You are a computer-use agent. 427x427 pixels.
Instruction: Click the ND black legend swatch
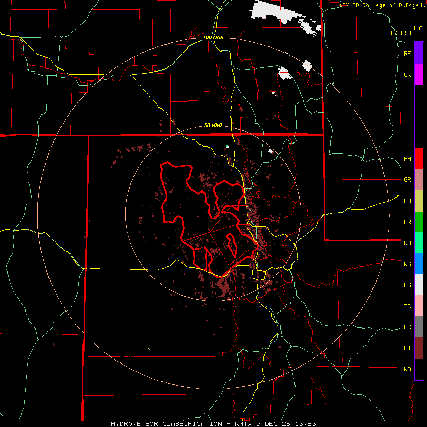(419, 369)
